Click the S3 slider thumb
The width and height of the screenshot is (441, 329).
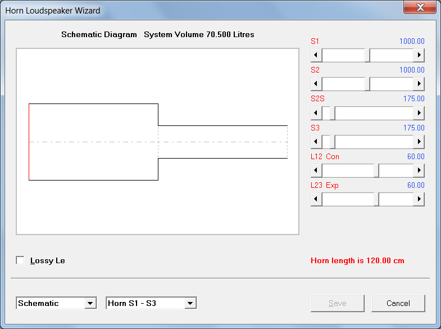pyautogui.click(x=333, y=142)
